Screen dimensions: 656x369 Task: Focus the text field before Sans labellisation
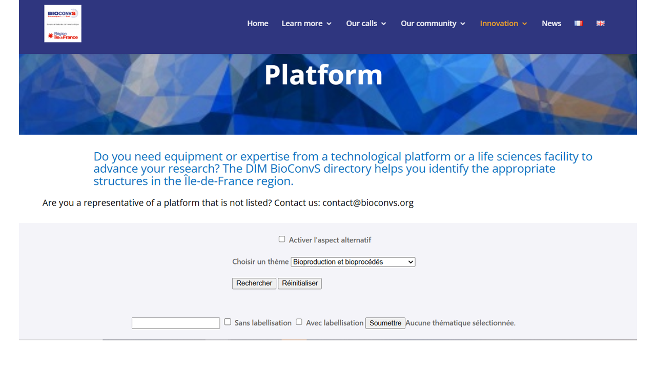tap(176, 323)
